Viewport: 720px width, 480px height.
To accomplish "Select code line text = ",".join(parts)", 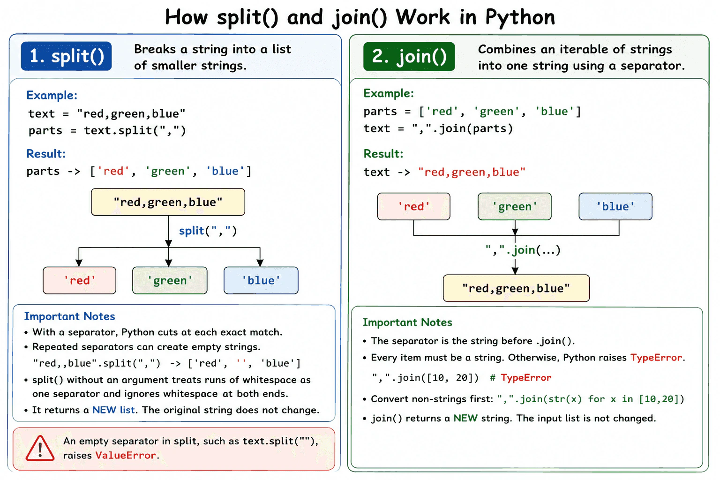I will coord(438,128).
